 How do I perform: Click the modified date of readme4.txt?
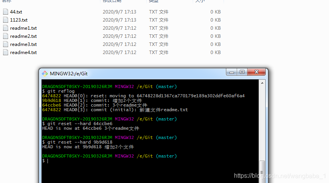(x=119, y=52)
